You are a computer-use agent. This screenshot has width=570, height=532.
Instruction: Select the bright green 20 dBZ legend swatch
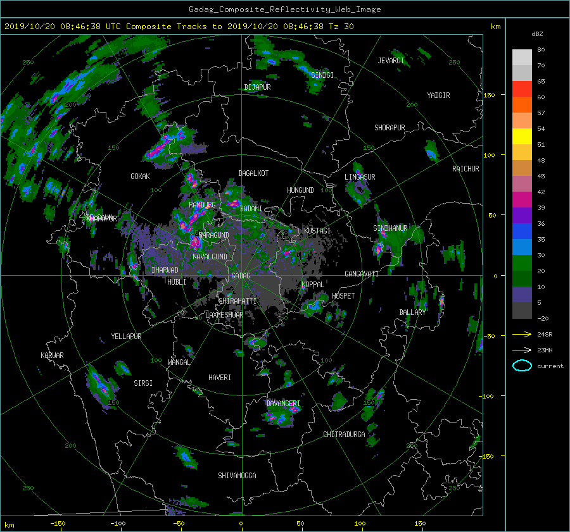tap(522, 263)
